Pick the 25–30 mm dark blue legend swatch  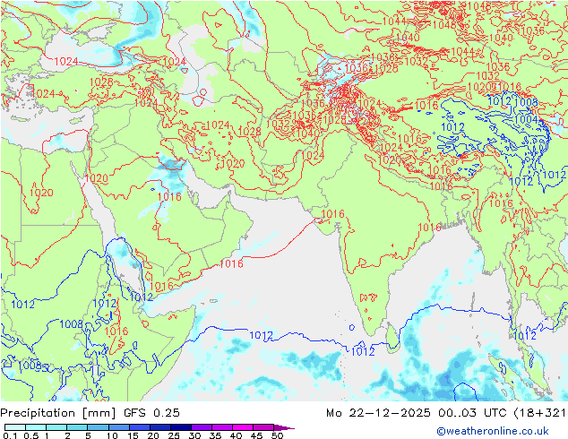point(180,427)
